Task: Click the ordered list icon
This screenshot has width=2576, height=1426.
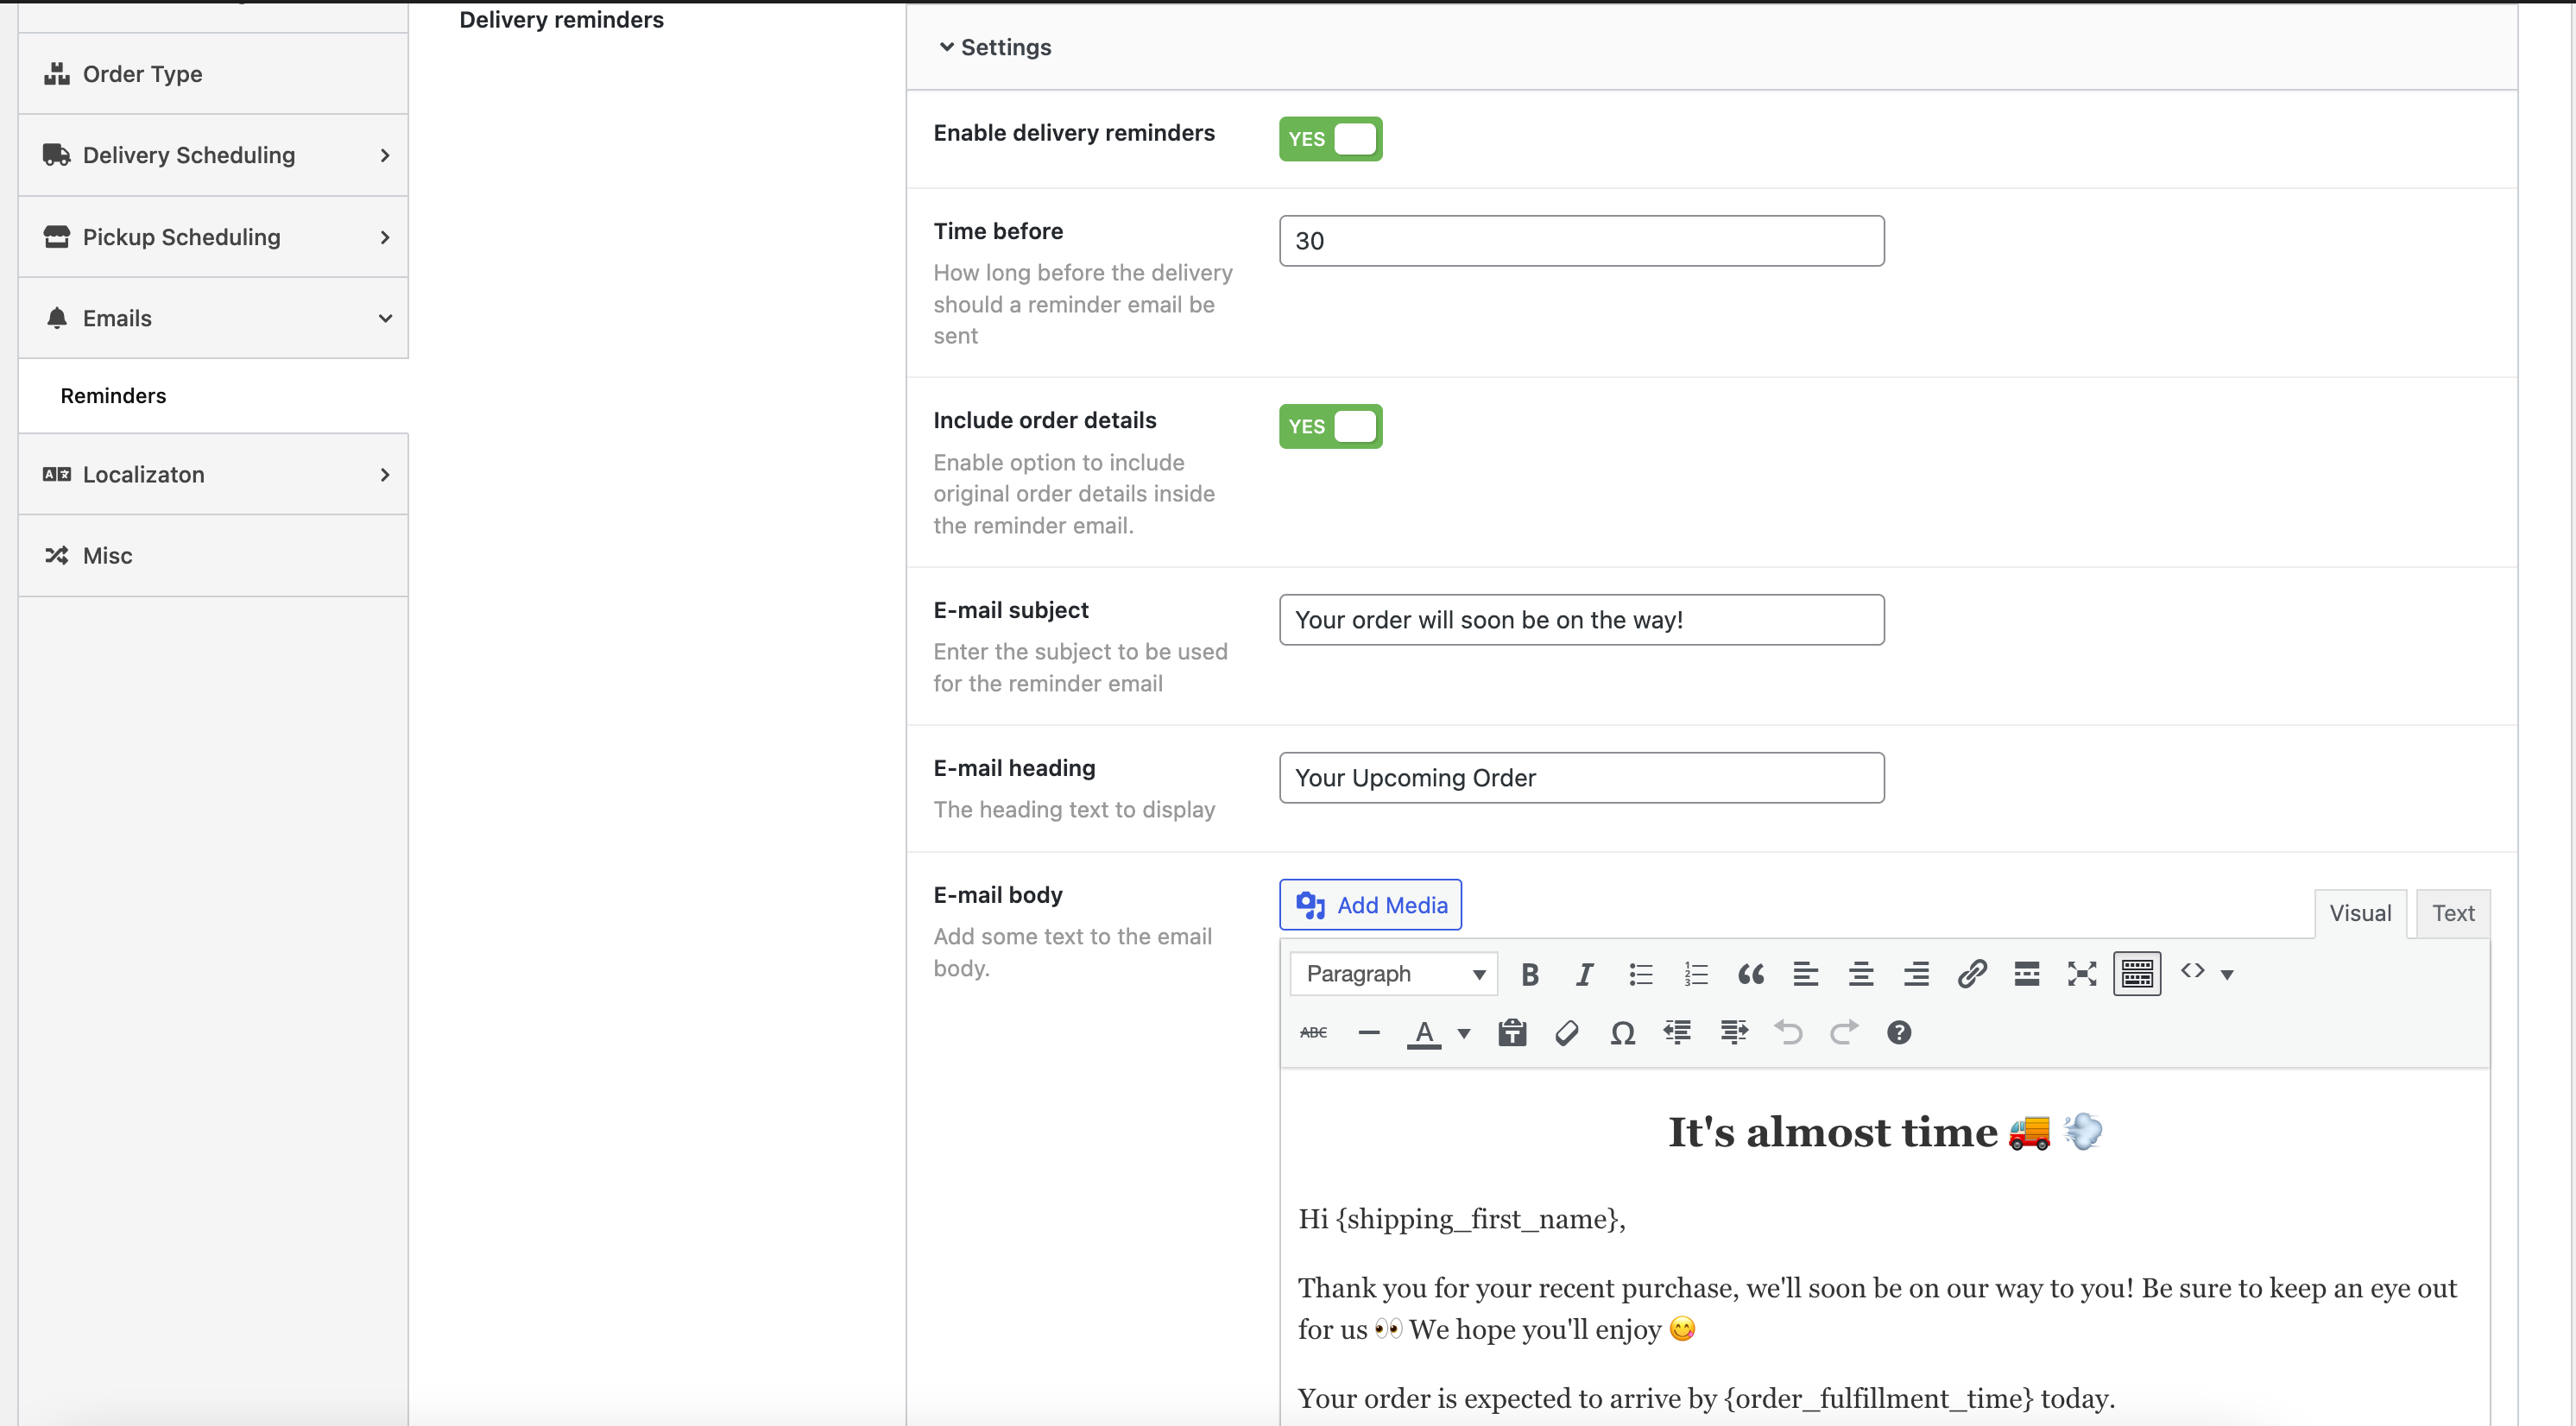Action: click(x=1695, y=973)
